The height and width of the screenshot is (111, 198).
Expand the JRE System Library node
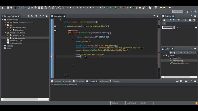5,23
